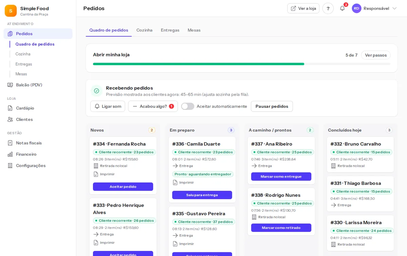407x256 pixels.
Task: Click the print icon on order #333
Action: 96,242
